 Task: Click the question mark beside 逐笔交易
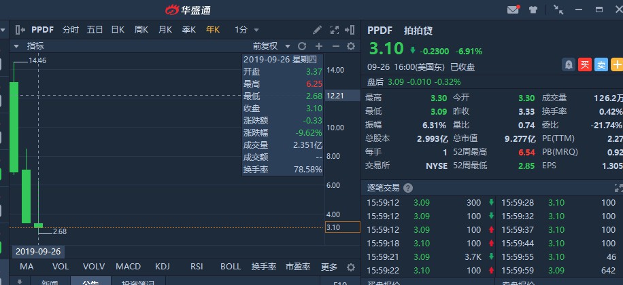tap(407, 188)
